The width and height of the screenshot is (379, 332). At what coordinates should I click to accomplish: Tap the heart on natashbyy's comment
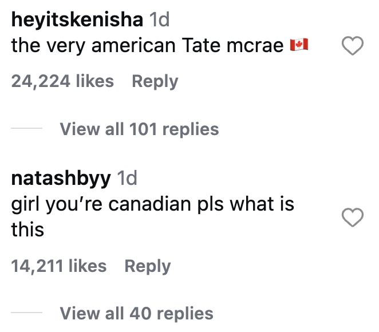(x=353, y=218)
